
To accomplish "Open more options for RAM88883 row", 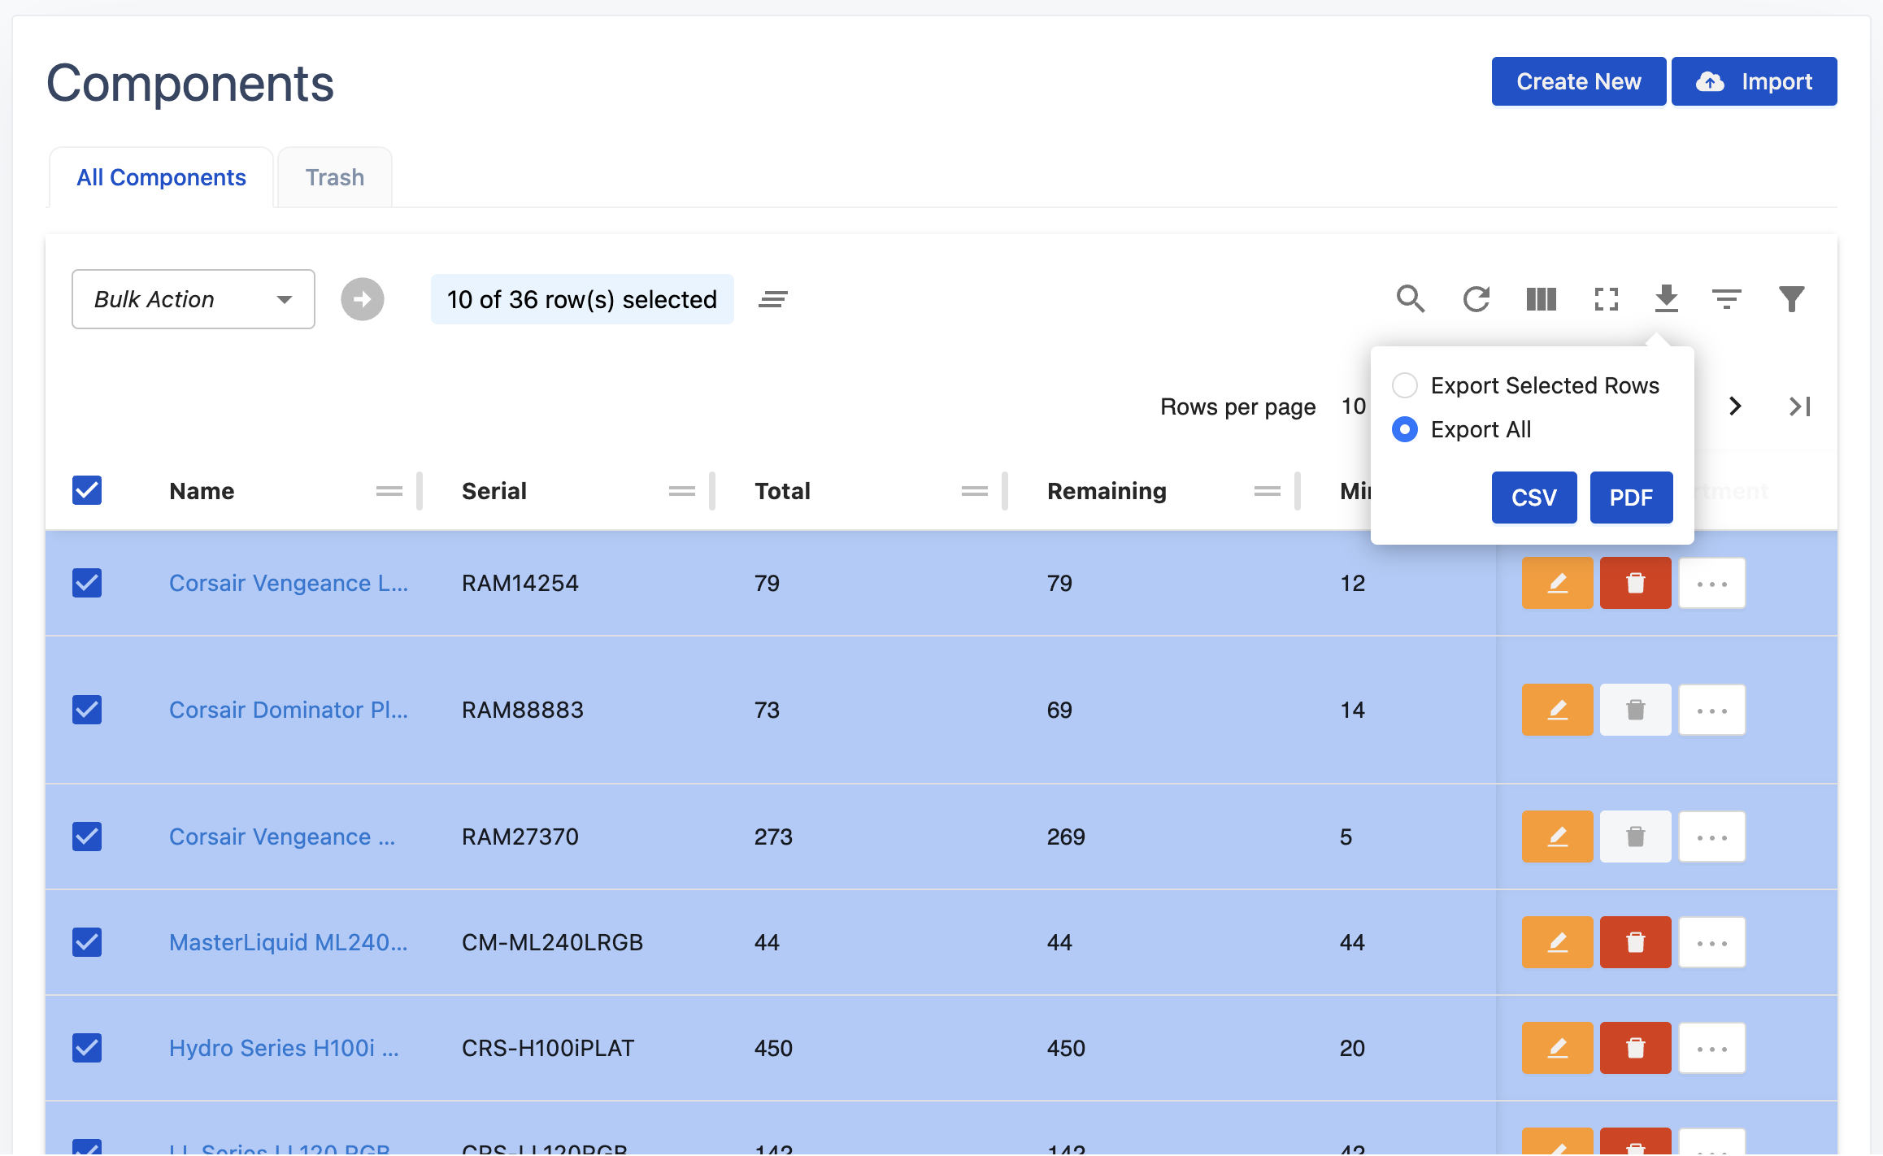I will point(1711,710).
